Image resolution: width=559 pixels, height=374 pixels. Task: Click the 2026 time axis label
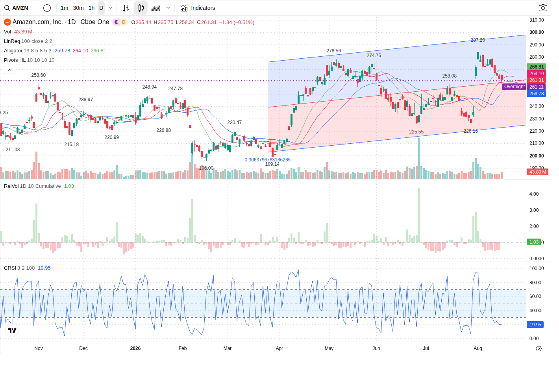coord(135,348)
